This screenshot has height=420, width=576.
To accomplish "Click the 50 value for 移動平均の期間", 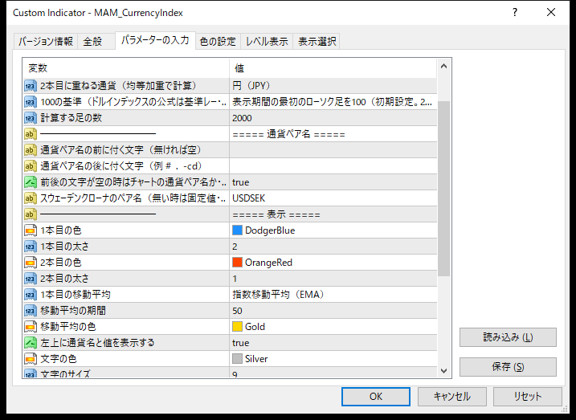I will click(x=333, y=311).
